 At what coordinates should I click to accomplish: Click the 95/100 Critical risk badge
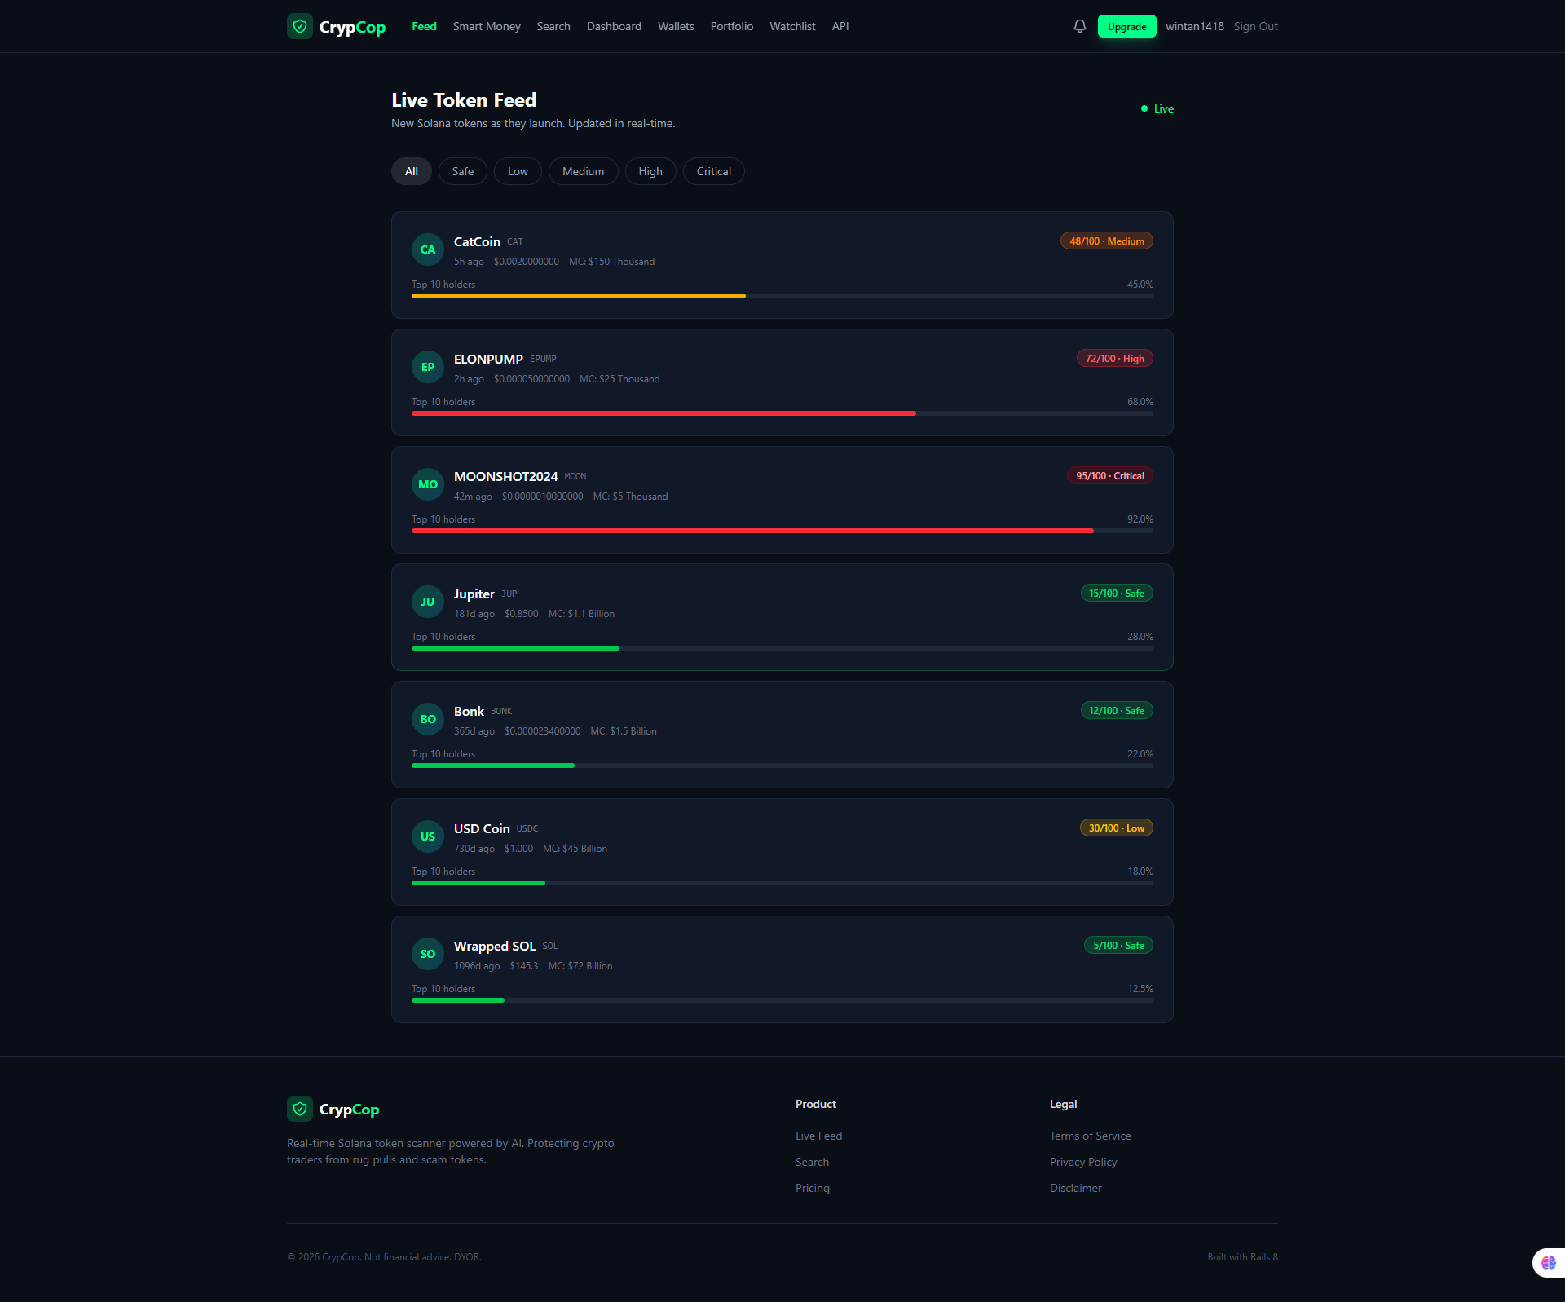(1110, 475)
